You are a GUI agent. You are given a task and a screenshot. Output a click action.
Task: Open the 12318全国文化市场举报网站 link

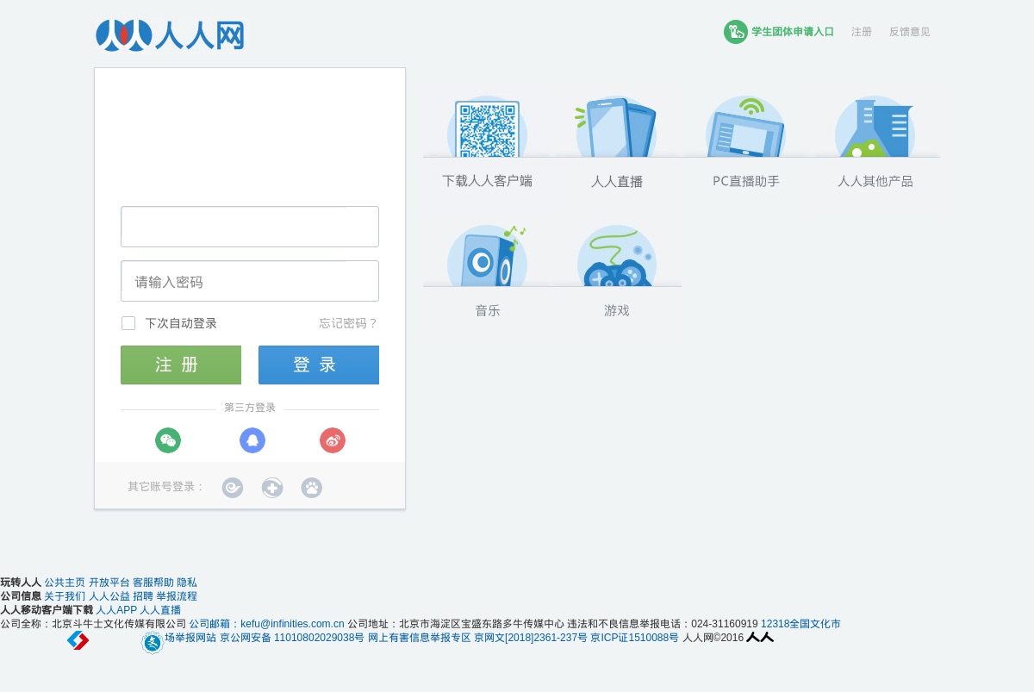(800, 624)
